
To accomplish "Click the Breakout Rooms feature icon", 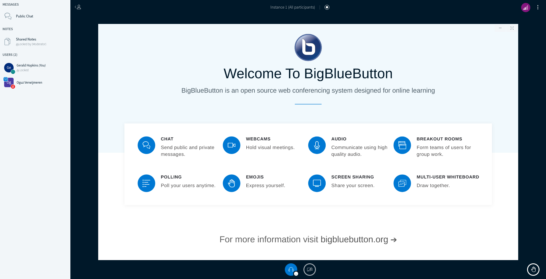I will (x=402, y=145).
